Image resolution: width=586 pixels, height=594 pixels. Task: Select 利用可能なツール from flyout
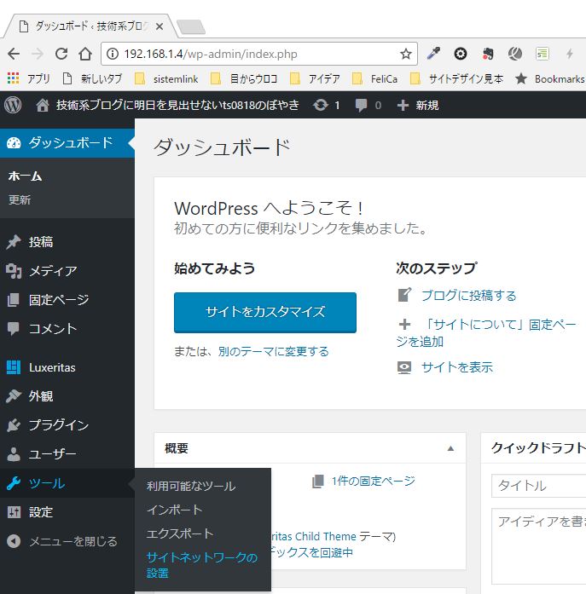[x=191, y=486]
